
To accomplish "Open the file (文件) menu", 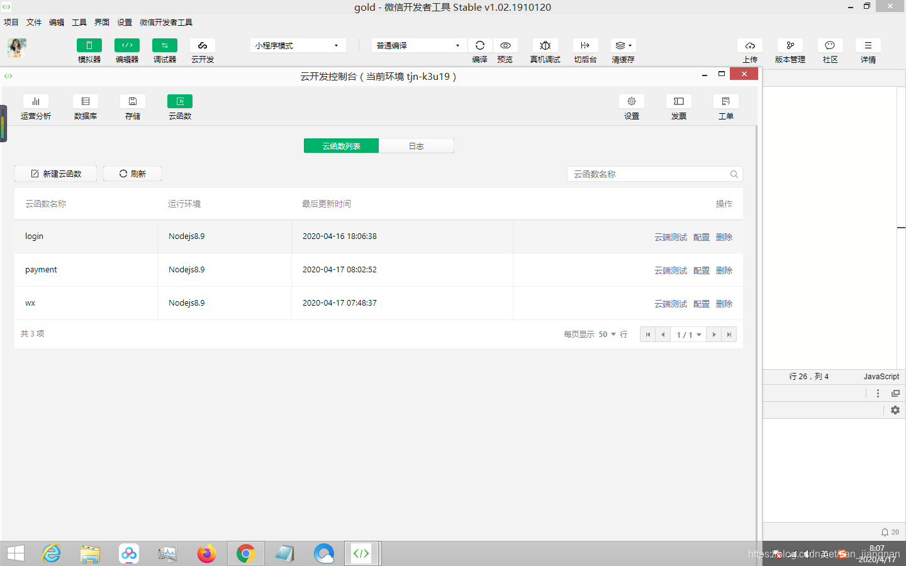I will (x=34, y=22).
